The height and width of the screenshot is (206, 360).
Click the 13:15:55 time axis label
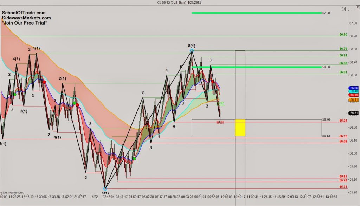tap(331, 197)
